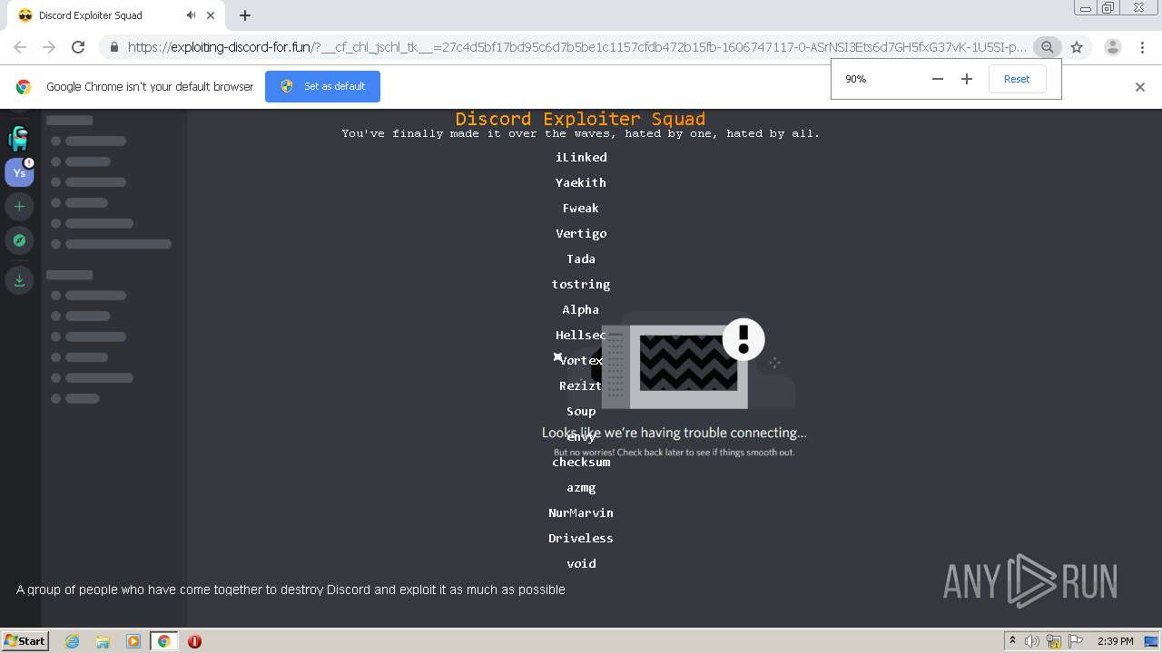1162x653 pixels.
Task: Click the address bar URL field
Action: pos(576,47)
